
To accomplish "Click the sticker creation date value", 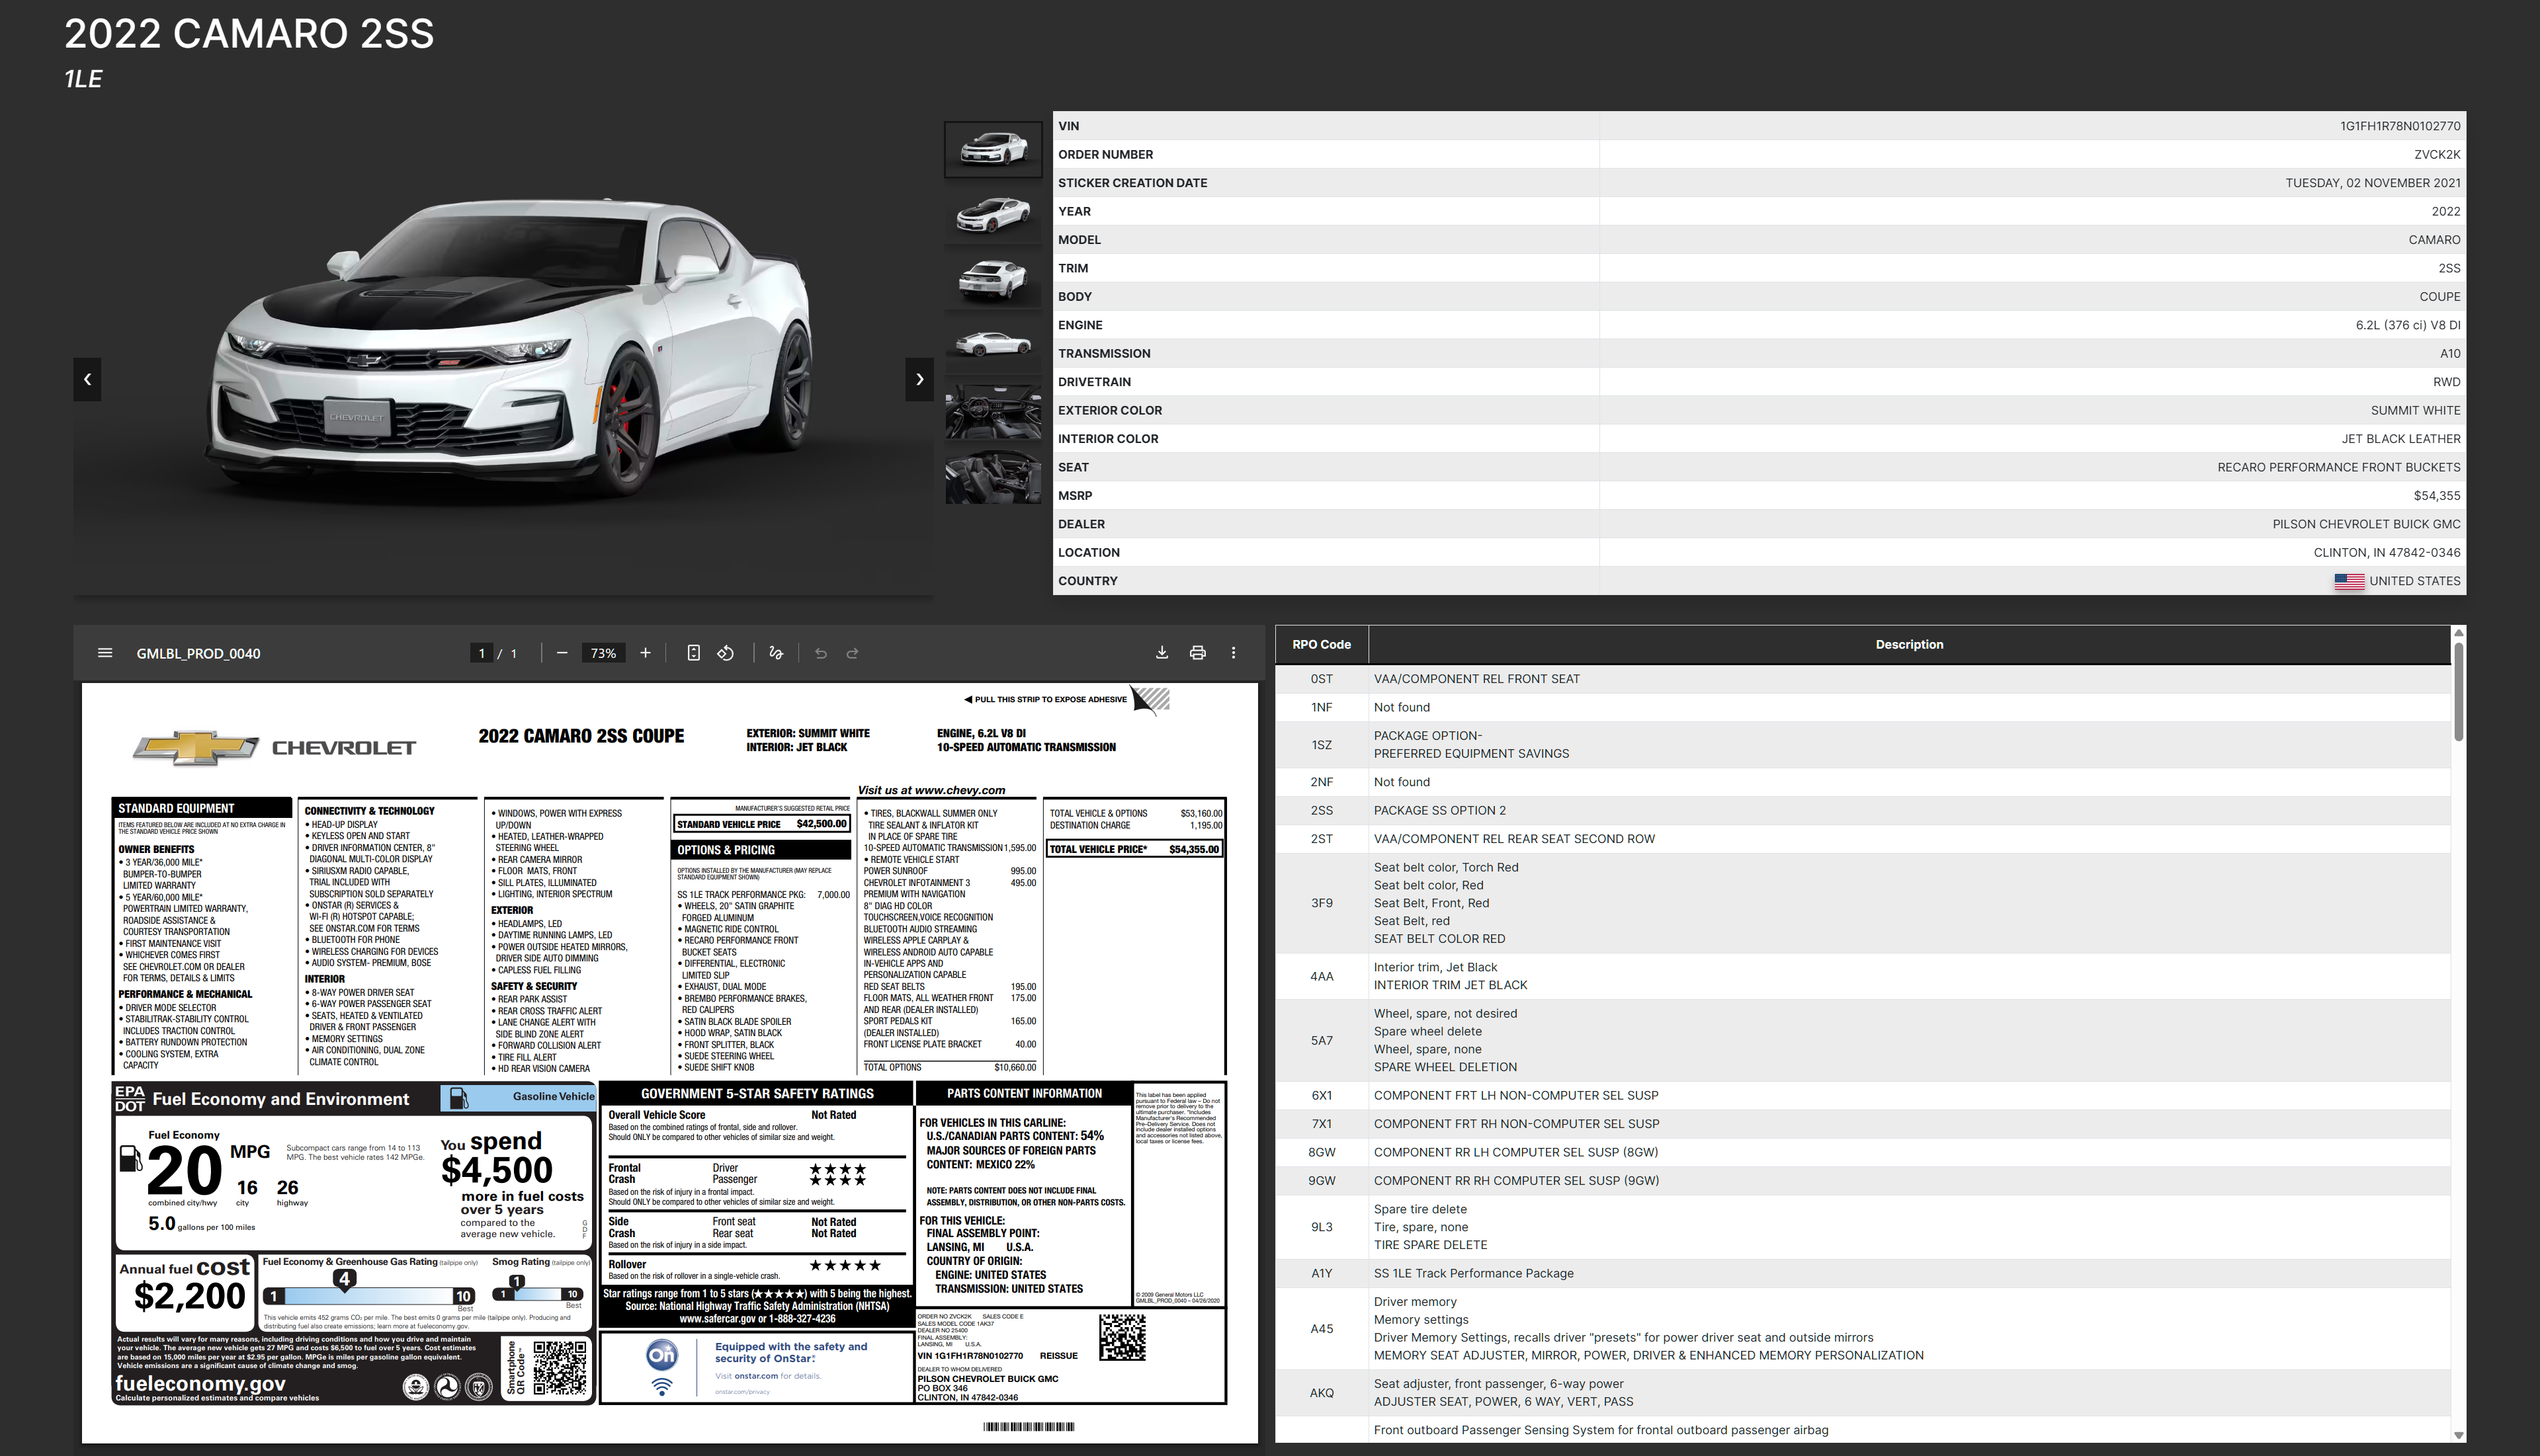I will [x=2373, y=183].
